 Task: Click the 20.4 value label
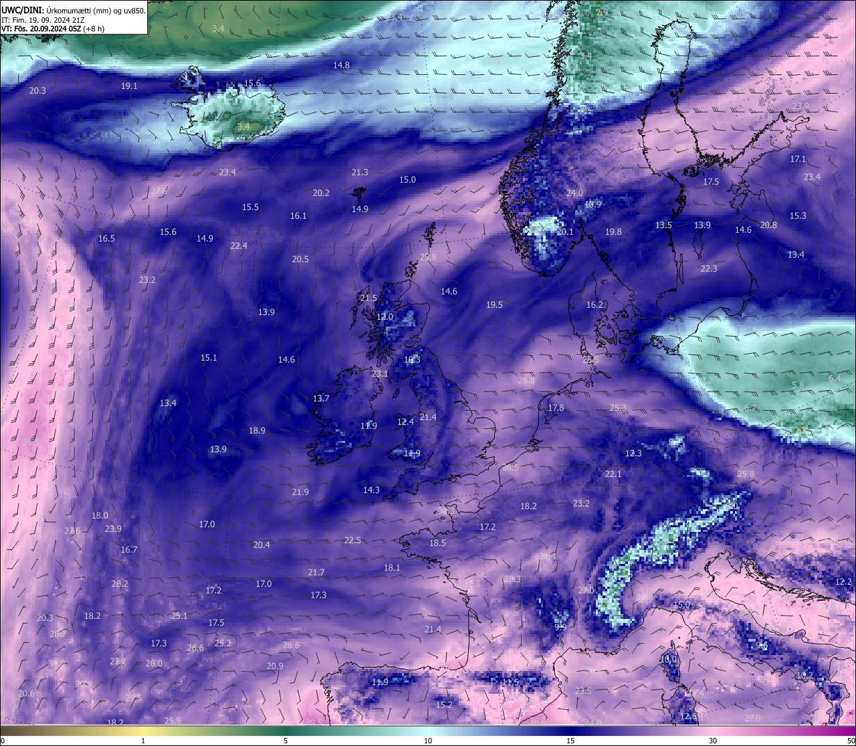261,545
